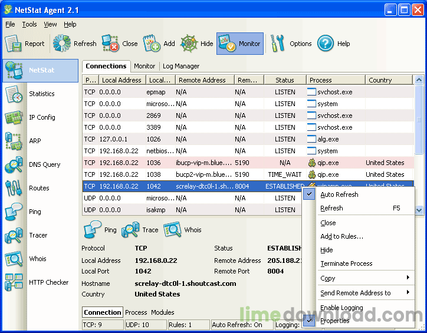Sort by the Status column header

point(284,80)
